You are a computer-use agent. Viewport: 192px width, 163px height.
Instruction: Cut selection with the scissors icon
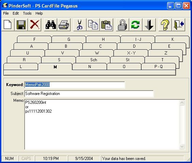click(x=80, y=25)
